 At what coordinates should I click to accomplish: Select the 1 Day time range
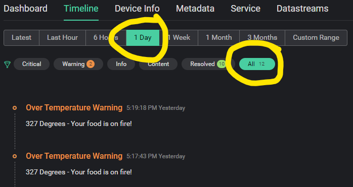coord(143,37)
